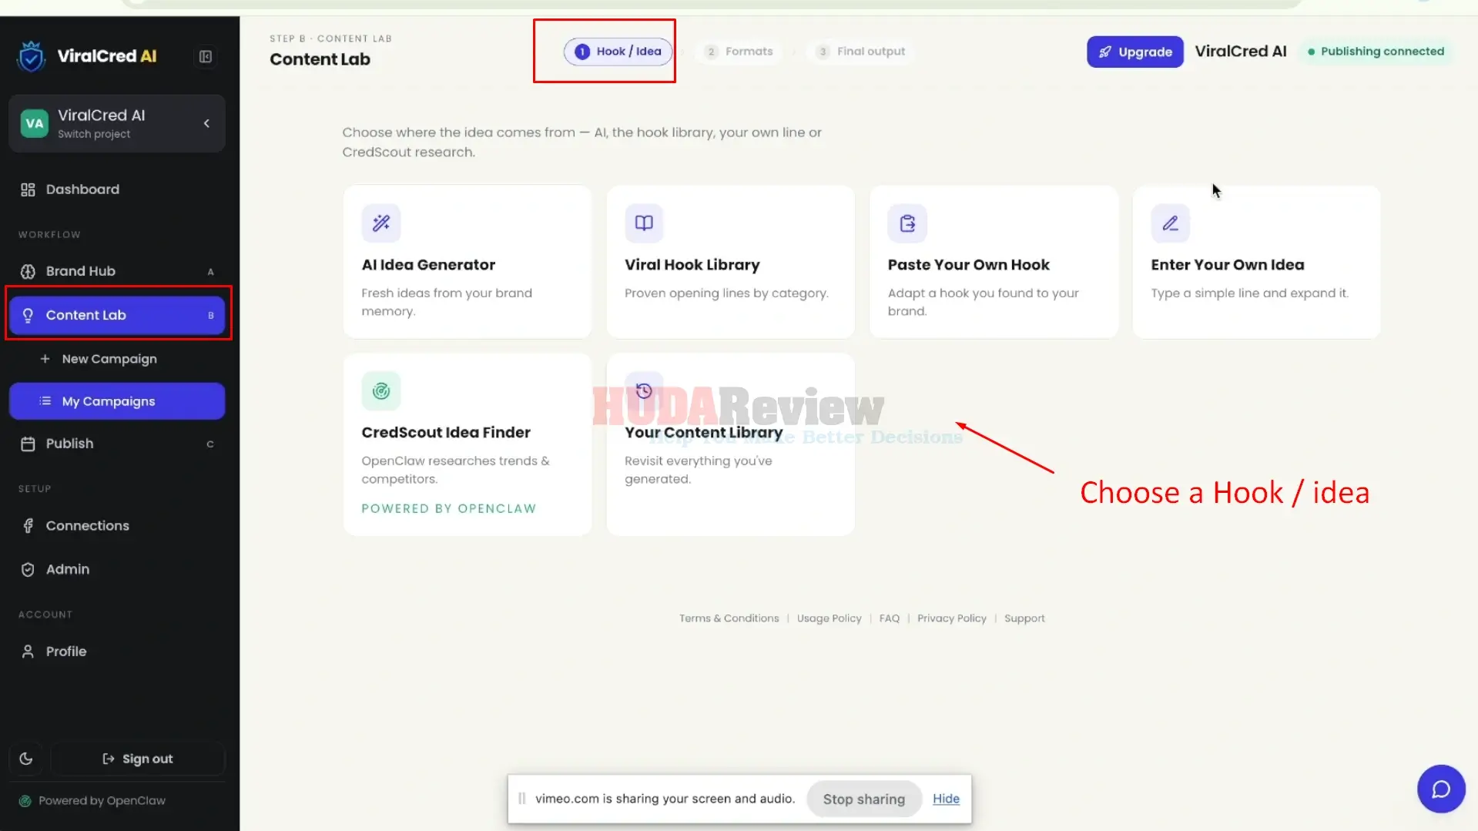
Task: Open the Usage Policy link
Action: click(829, 618)
